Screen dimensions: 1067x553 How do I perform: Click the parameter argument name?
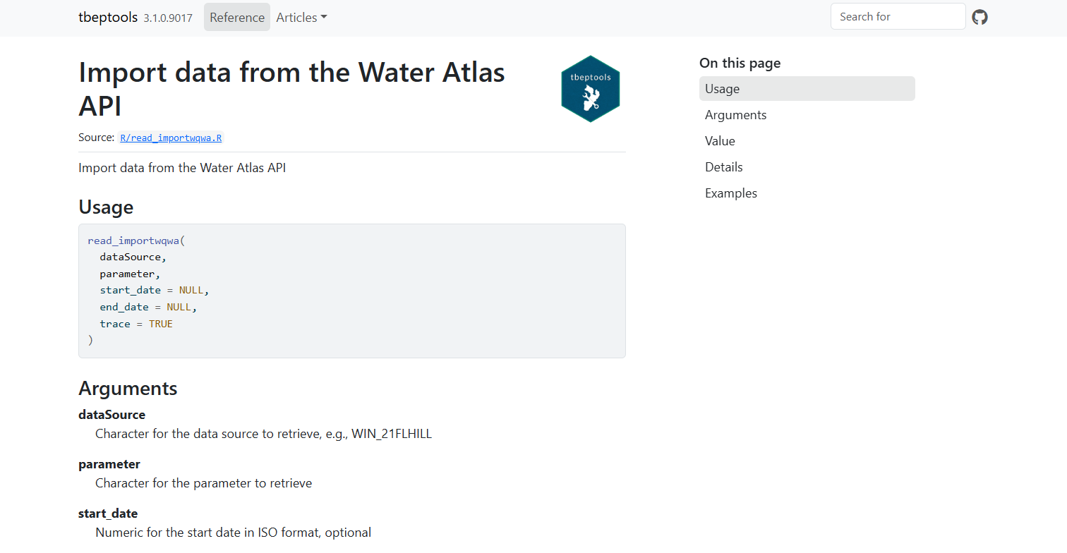click(x=109, y=464)
